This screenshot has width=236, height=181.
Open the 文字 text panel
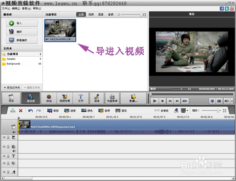click(x=81, y=98)
